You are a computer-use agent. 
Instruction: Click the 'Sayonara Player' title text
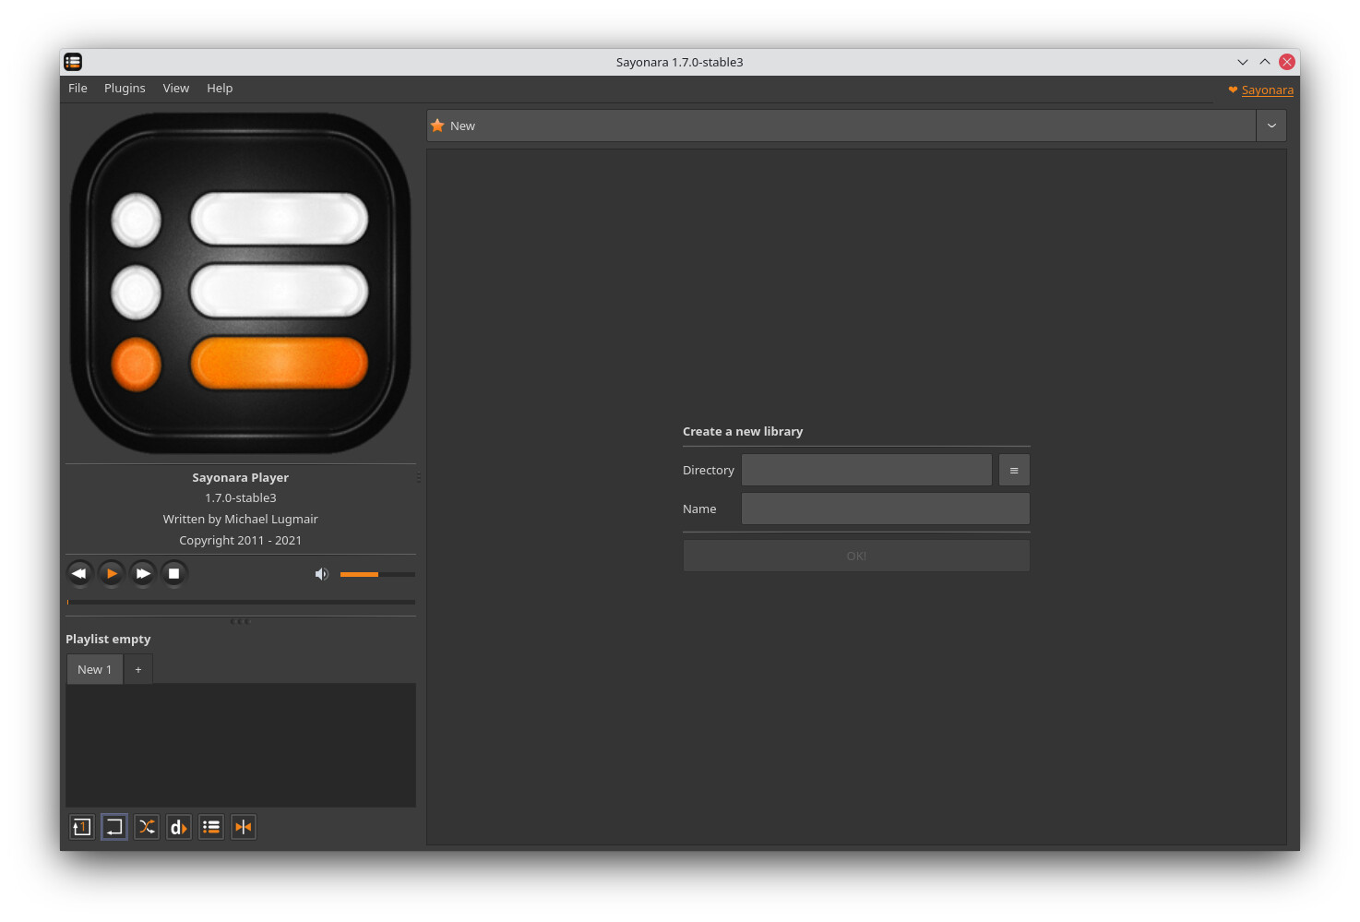(x=240, y=477)
